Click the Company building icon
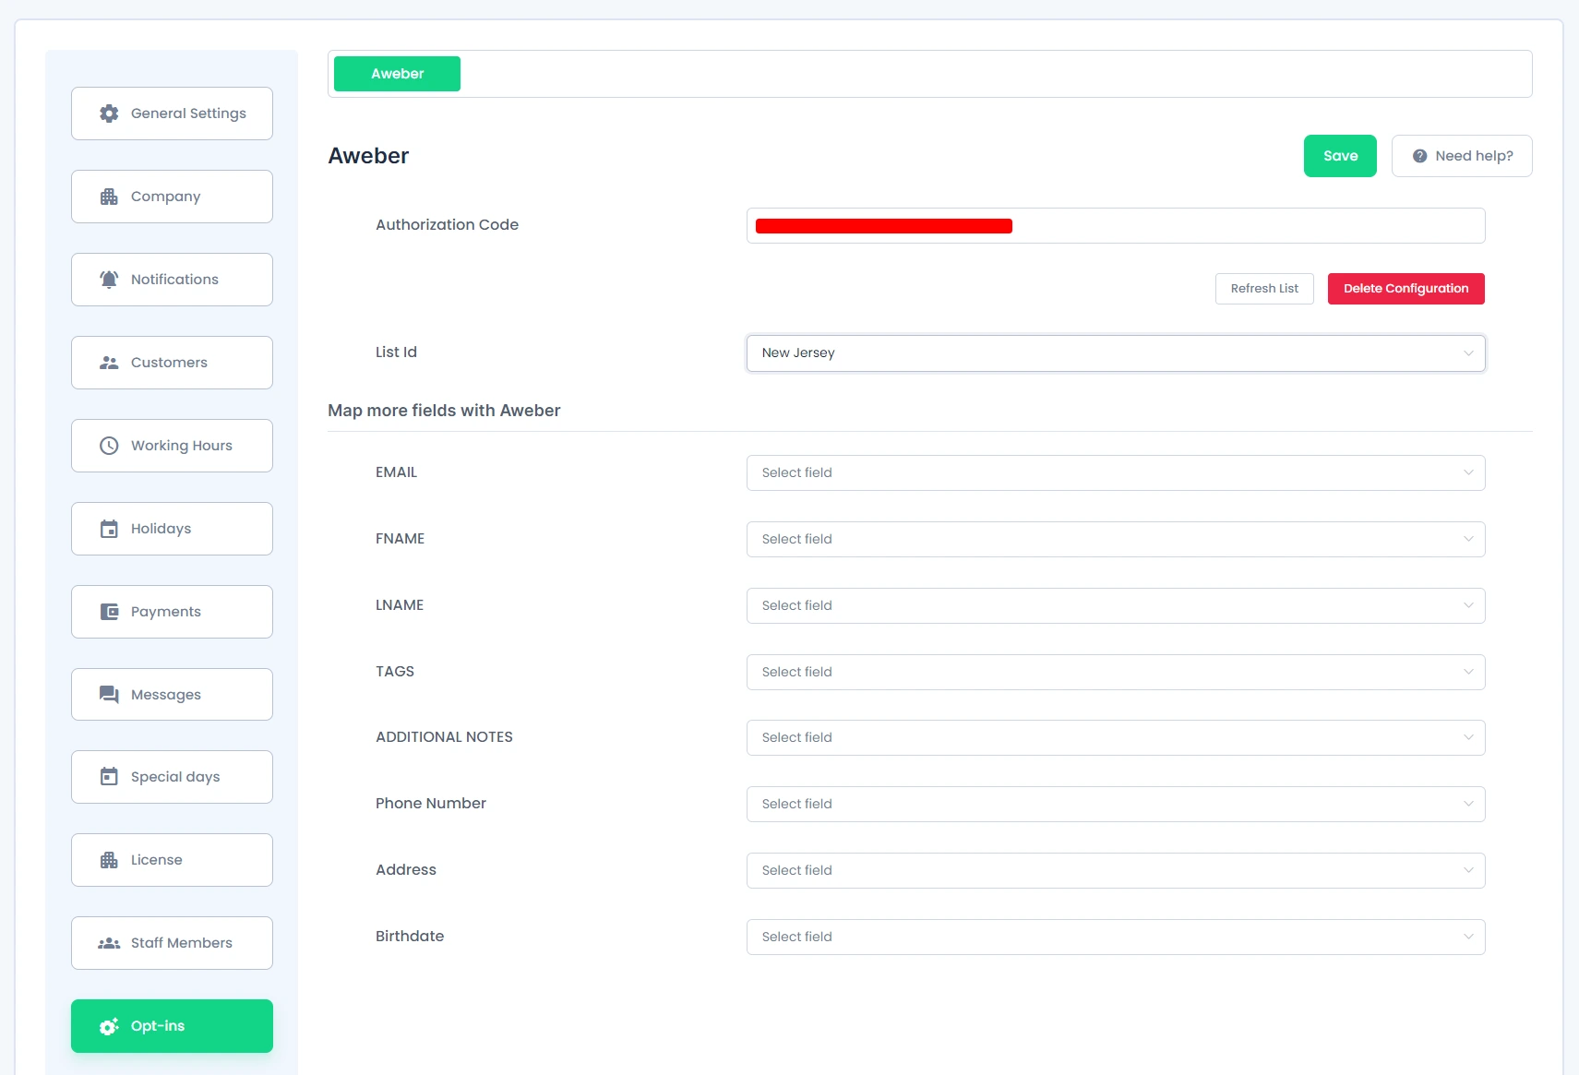The height and width of the screenshot is (1075, 1579). [x=109, y=197]
